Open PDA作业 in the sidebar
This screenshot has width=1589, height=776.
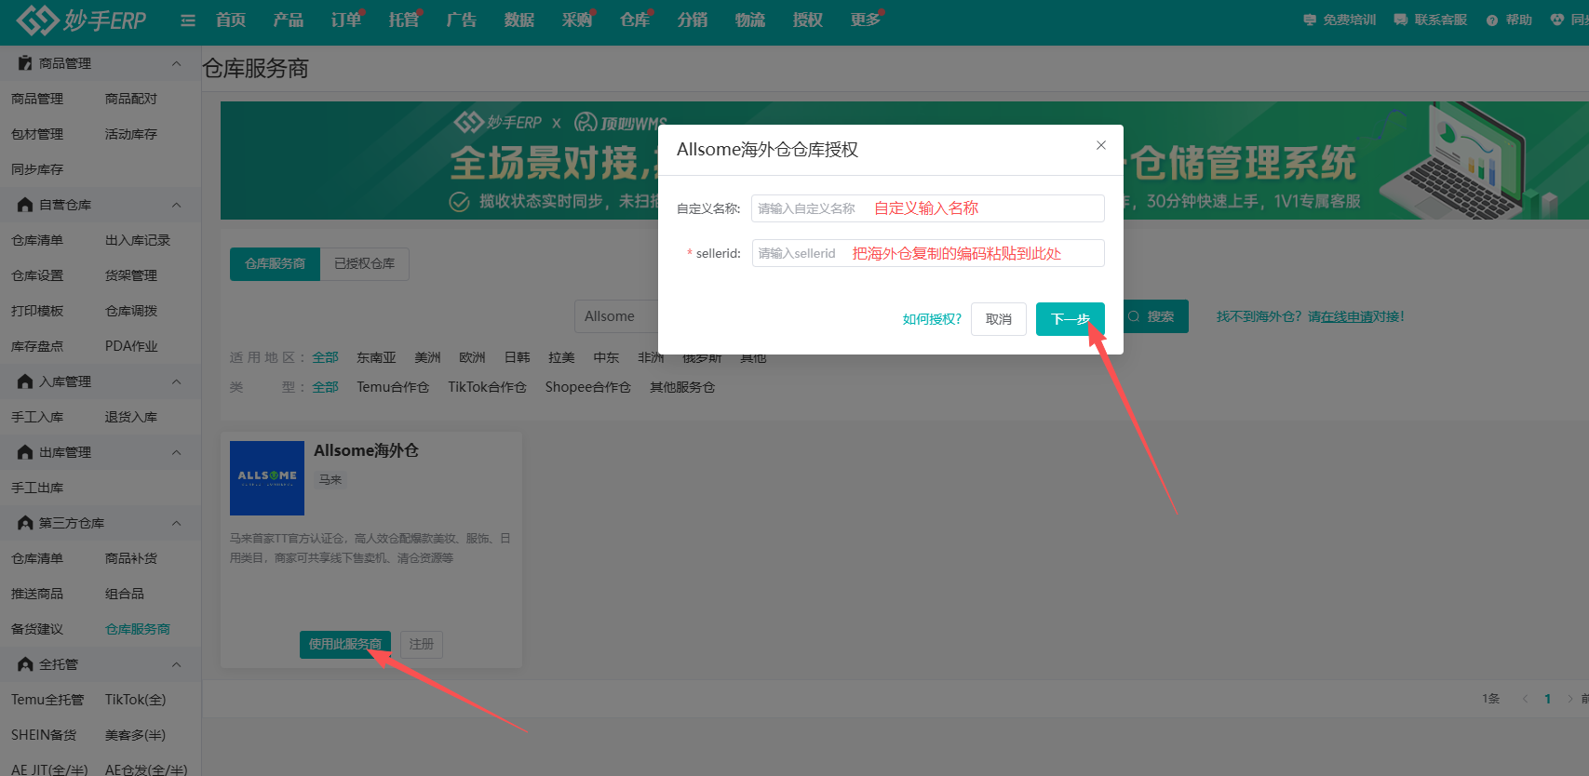[131, 346]
